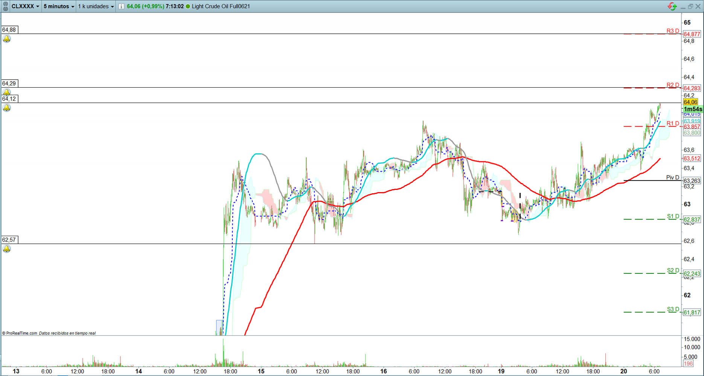Screen dimensions: 704x376
Task: Select the 62,57 price line label
Action: coord(9,240)
